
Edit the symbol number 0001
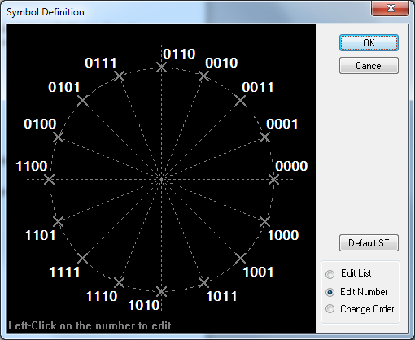click(282, 124)
